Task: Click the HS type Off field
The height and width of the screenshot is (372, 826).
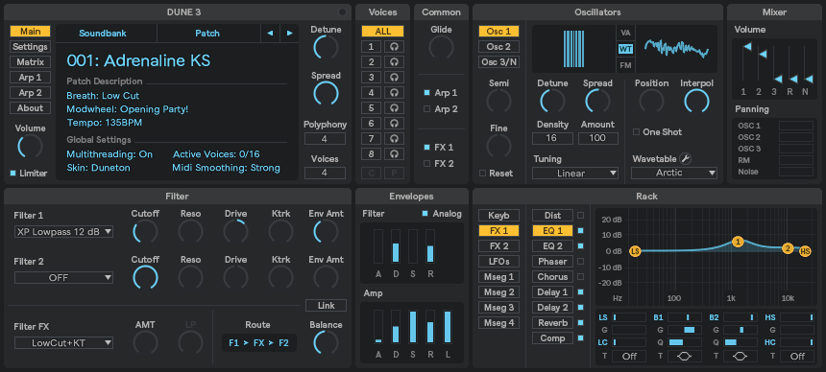Action: click(797, 357)
